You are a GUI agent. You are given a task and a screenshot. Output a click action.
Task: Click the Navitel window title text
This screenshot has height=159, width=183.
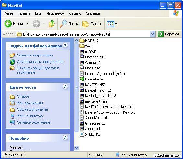15,6
